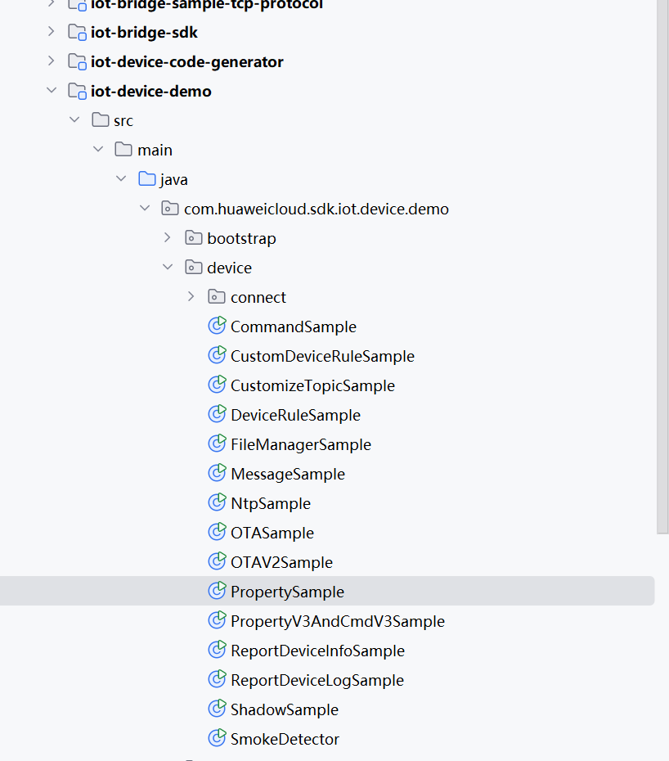The image size is (669, 761).
Task: Open the OTAV2Sample class
Action: [x=282, y=562]
